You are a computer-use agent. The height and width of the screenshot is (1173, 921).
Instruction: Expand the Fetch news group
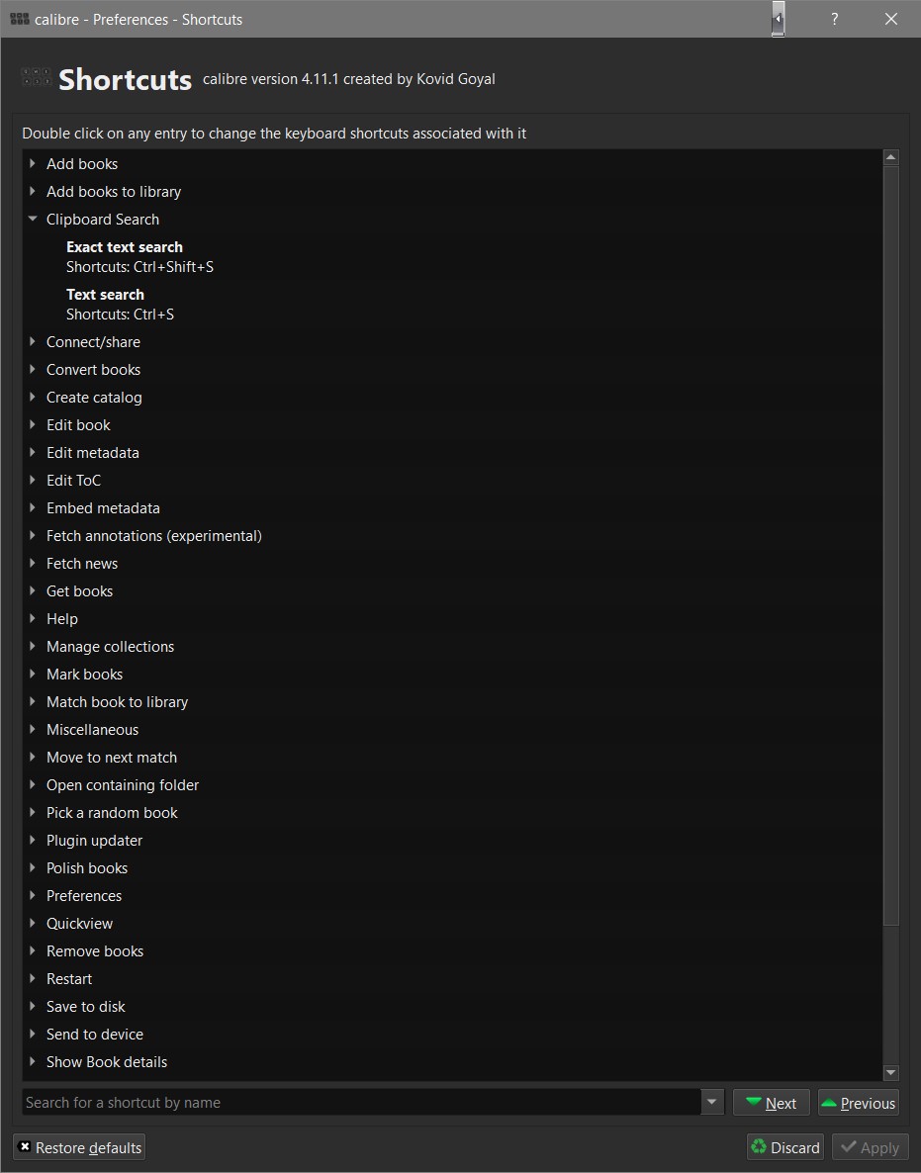pos(33,564)
